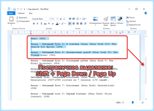Click the Undo arrow in title bar
Image resolution: width=154 pixels, height=111 pixels.
(18, 9)
